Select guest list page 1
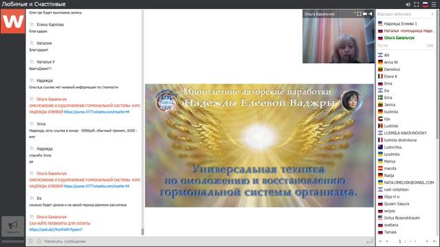Screen dimensions: 440x247 pos(400,241)
